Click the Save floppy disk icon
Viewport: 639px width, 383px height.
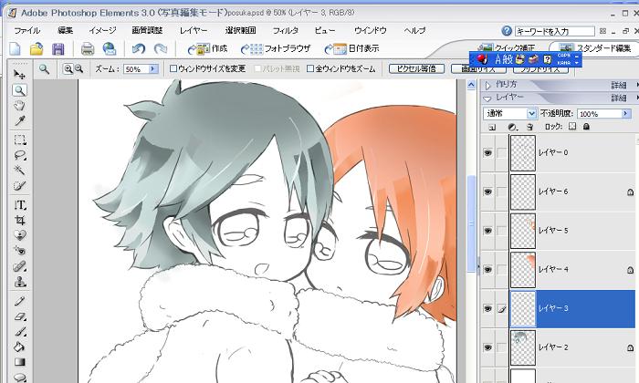click(x=58, y=49)
